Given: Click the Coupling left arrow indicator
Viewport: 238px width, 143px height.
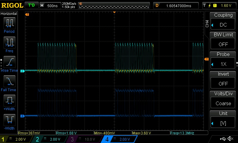Looking at the screenshot, I should (212, 25).
